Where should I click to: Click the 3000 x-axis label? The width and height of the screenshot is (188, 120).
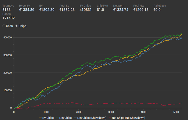point(111,112)
